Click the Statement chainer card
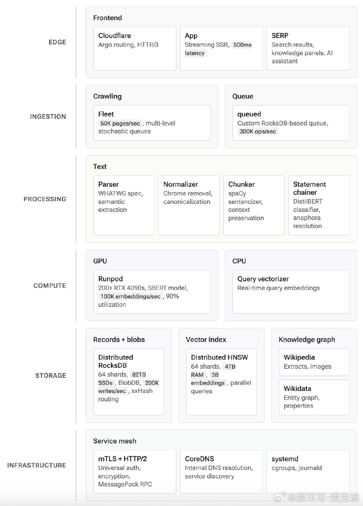363x506 pixels. [319, 205]
